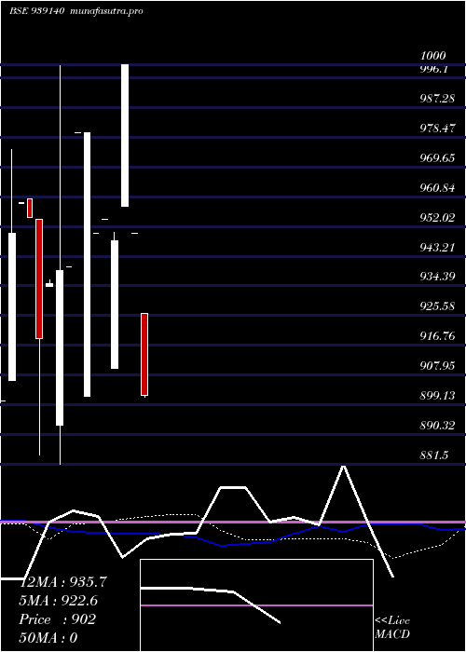Click the BSE 989140 chart title
This screenshot has width=466, height=652.
[x=36, y=11]
